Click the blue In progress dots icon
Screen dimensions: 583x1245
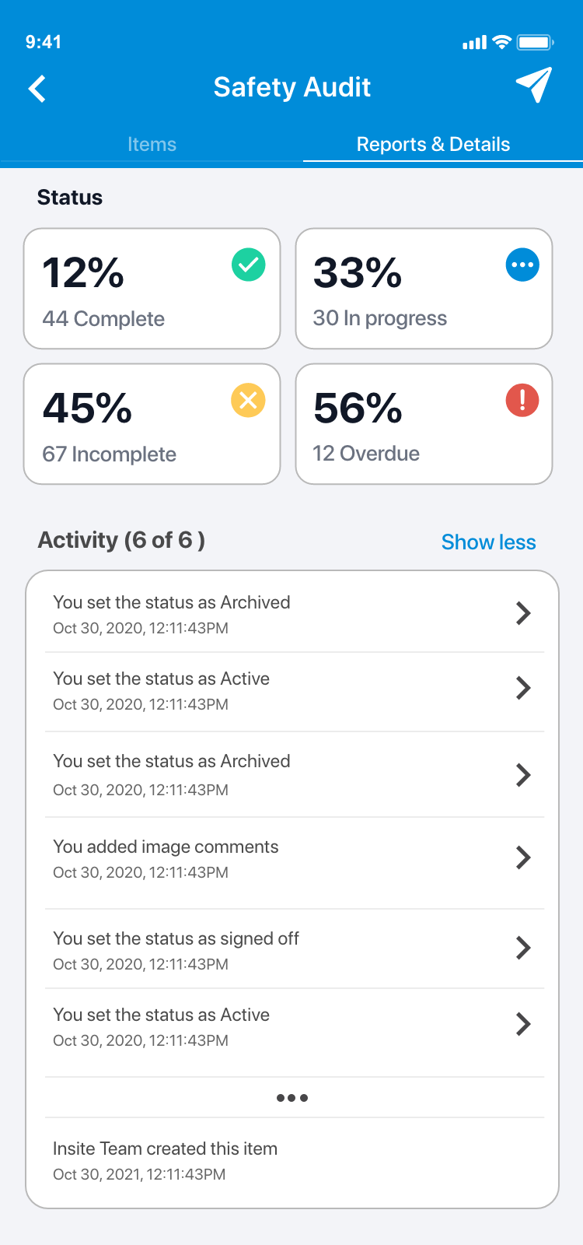click(522, 265)
